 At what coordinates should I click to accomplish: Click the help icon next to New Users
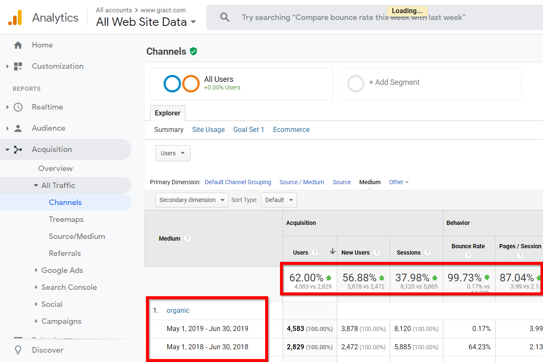(x=376, y=253)
